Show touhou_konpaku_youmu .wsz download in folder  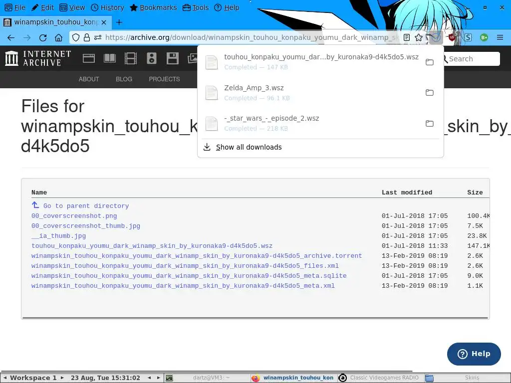pos(430,62)
